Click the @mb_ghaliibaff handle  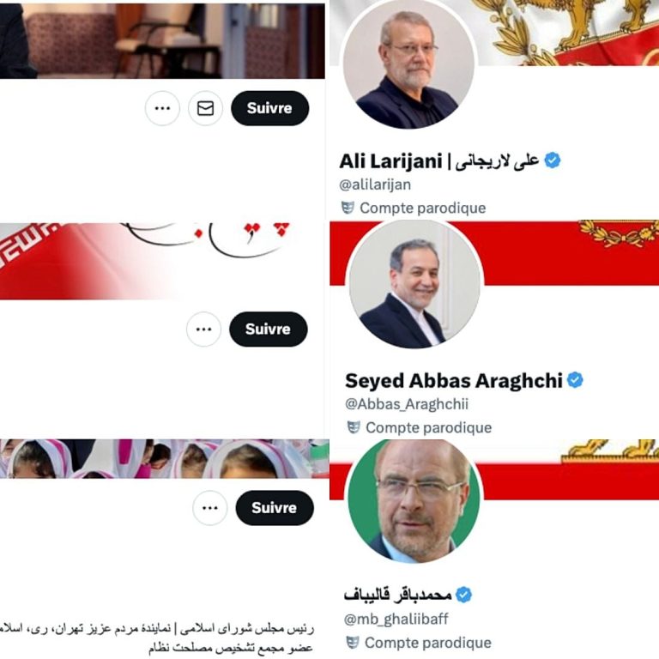pos(396,619)
